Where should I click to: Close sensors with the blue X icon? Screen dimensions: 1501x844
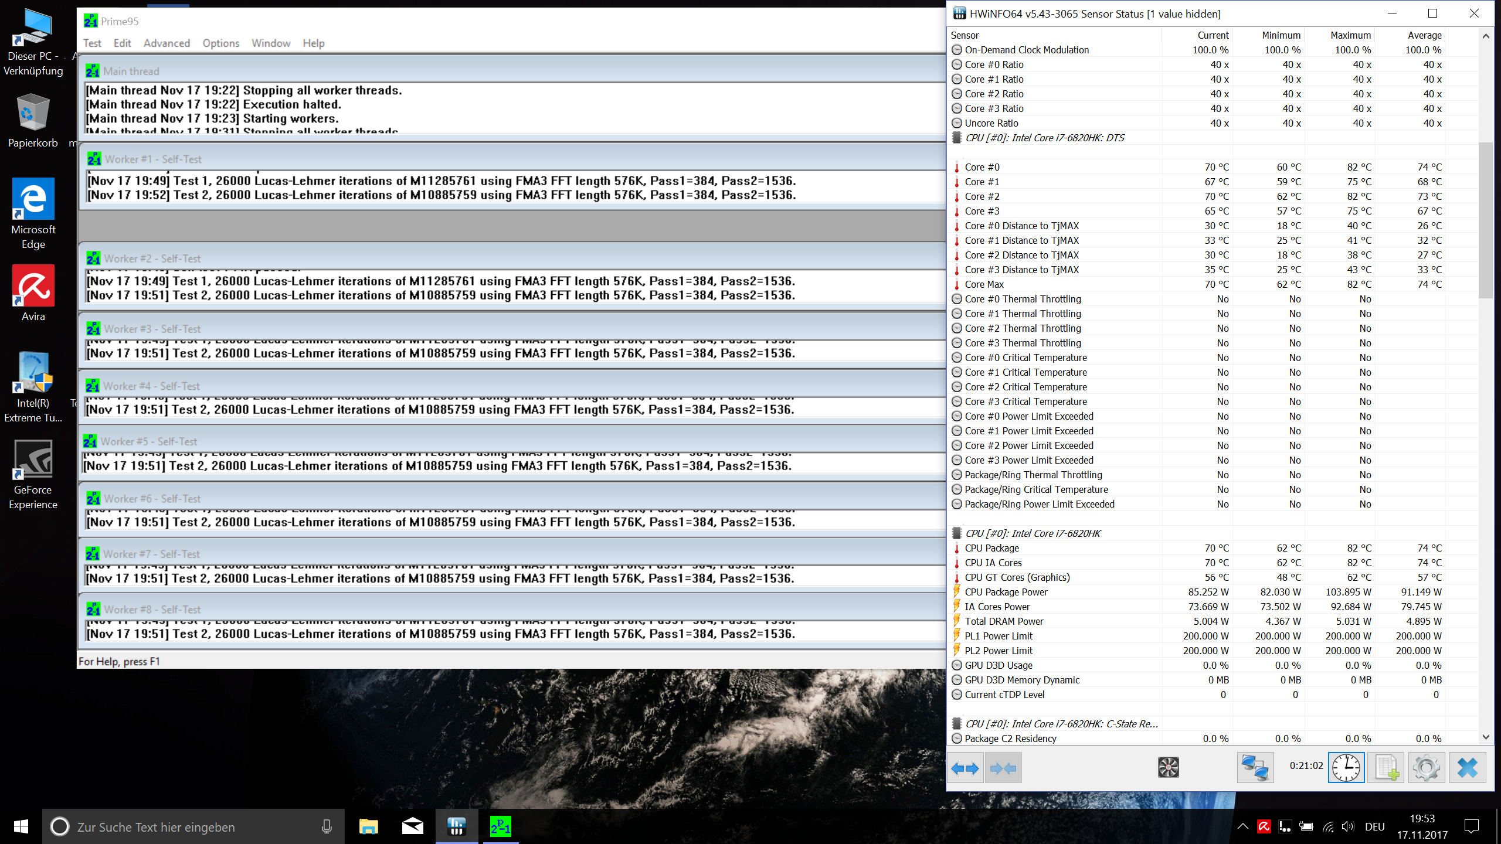[1468, 767]
